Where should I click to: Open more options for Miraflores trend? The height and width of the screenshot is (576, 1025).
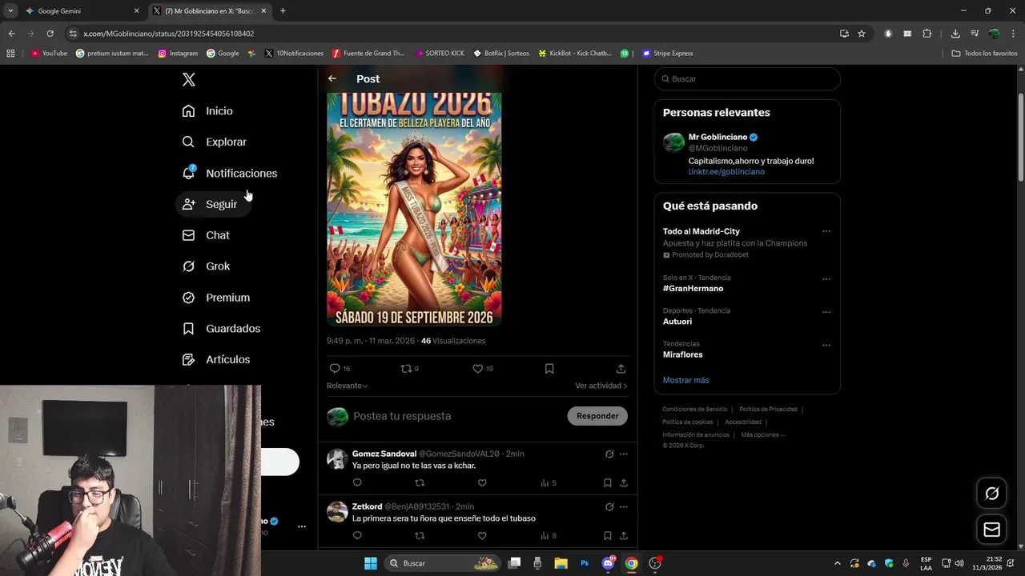coord(826,345)
